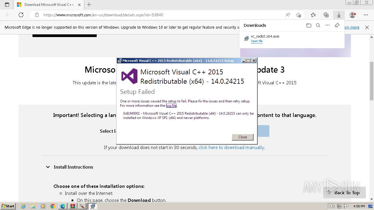
Task: Open Edge Settings and more menu
Action: [366, 15]
